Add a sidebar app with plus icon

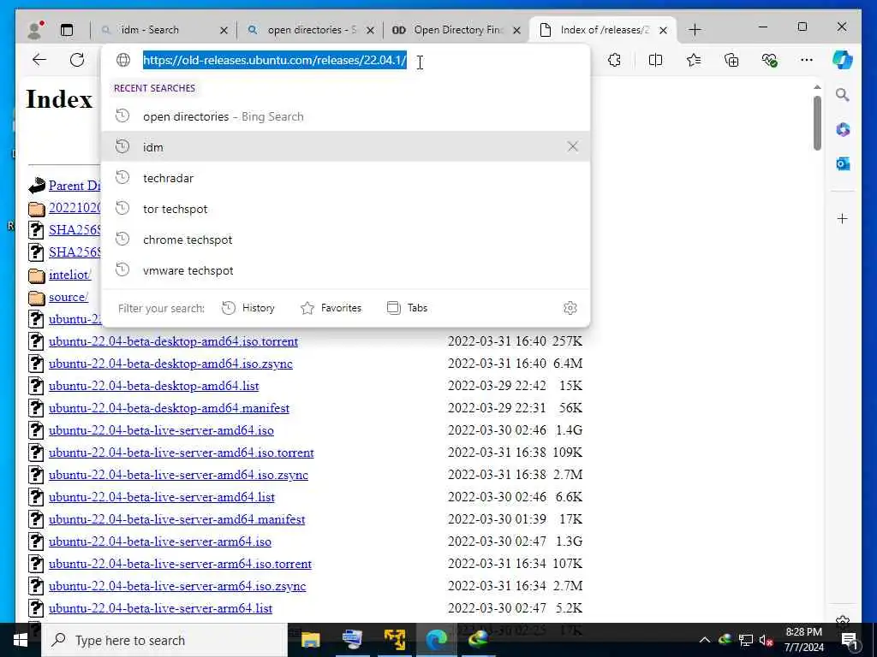(843, 218)
